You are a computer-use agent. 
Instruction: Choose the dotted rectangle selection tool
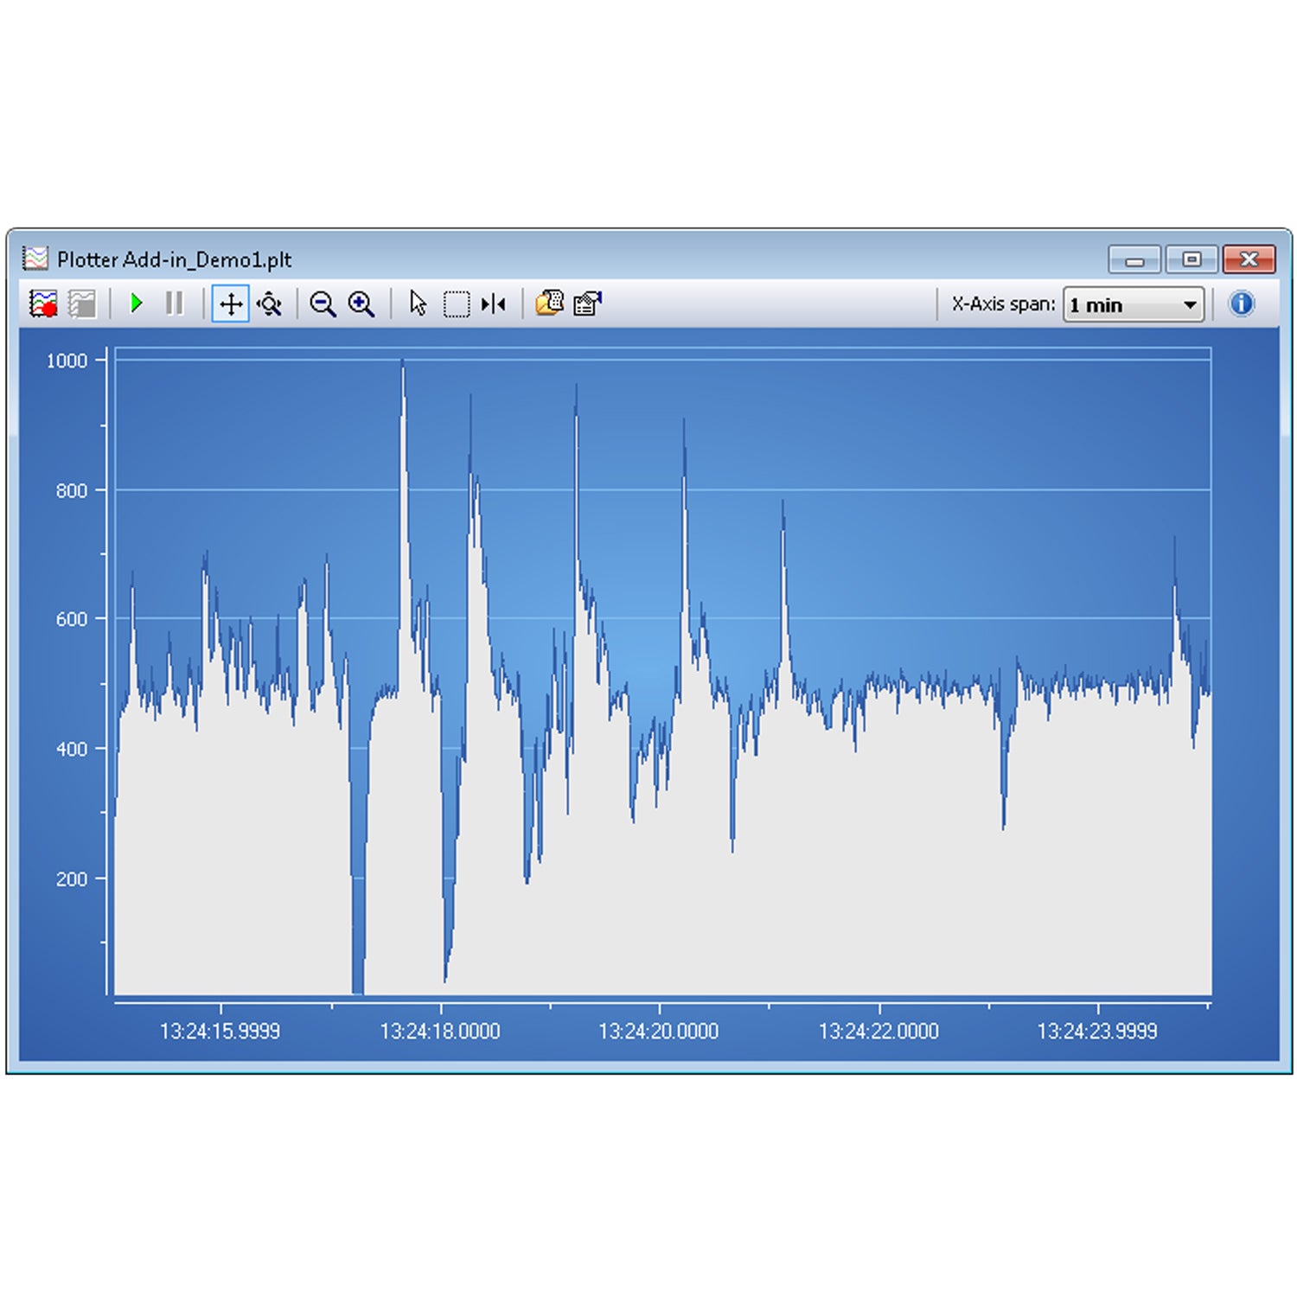[x=457, y=304]
